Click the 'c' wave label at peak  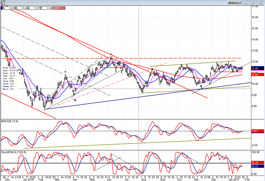tap(111, 54)
